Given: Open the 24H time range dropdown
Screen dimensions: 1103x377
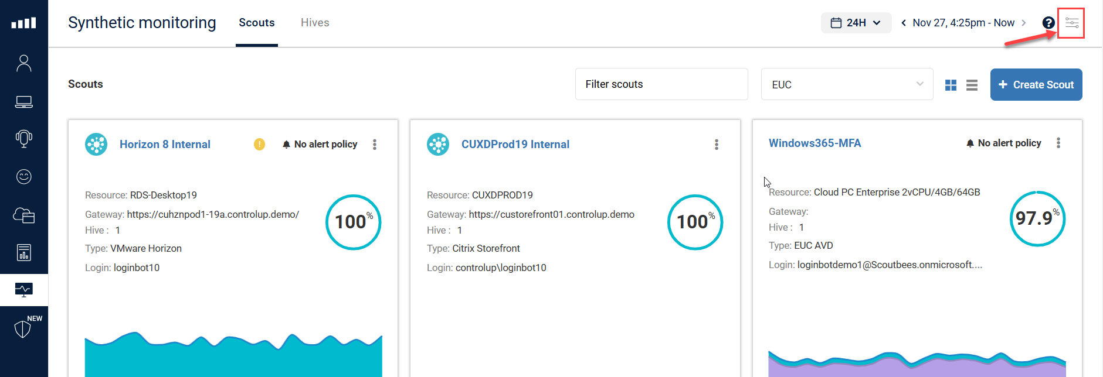Looking at the screenshot, I should [x=856, y=23].
